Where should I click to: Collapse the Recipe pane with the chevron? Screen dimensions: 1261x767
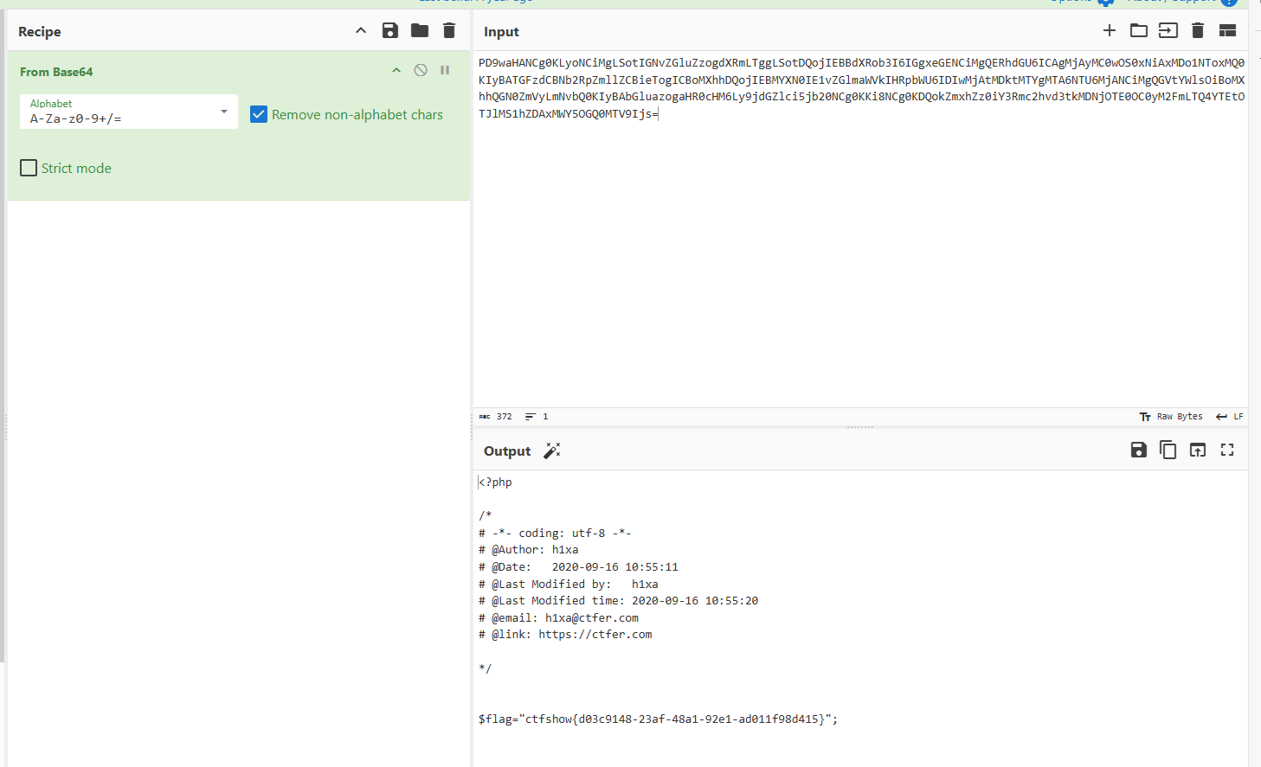click(x=361, y=31)
